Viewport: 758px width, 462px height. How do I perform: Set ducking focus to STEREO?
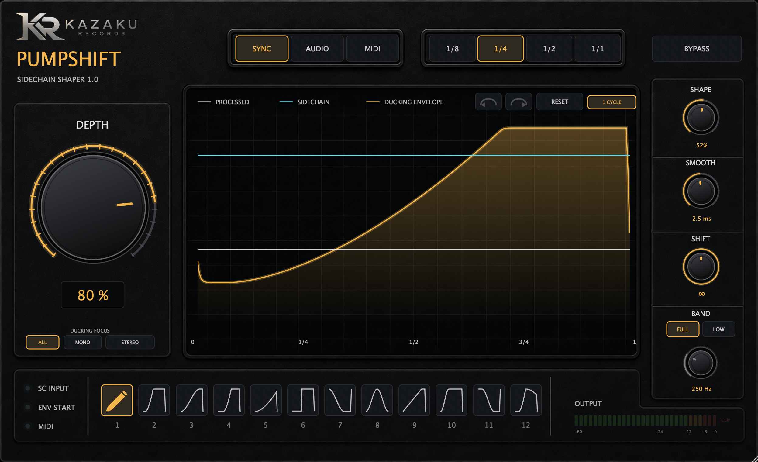(130, 342)
